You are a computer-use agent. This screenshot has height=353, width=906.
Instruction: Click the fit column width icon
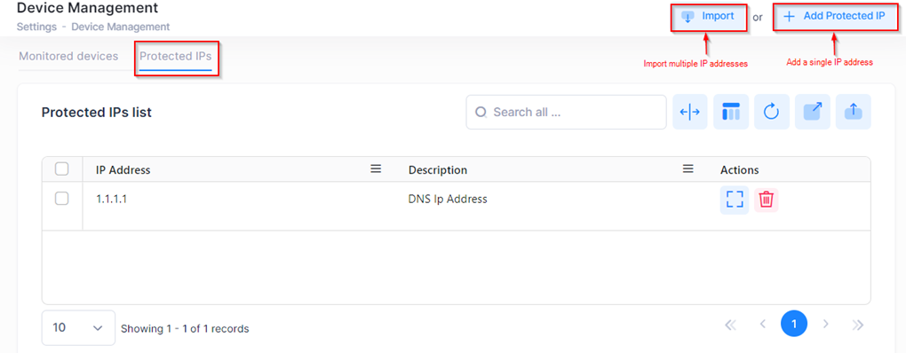point(690,112)
